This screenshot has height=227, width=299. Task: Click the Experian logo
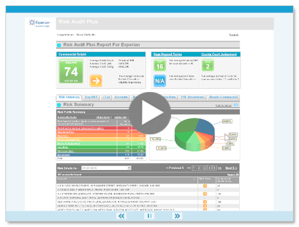39,23
